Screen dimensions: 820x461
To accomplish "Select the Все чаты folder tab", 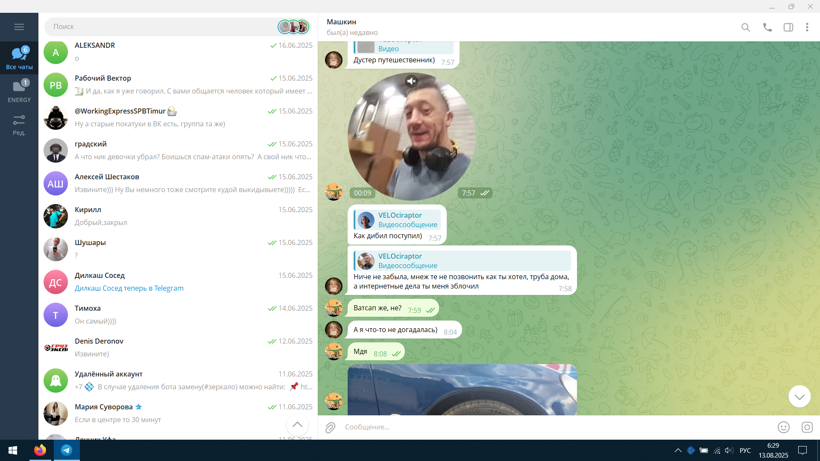I will click(x=19, y=58).
